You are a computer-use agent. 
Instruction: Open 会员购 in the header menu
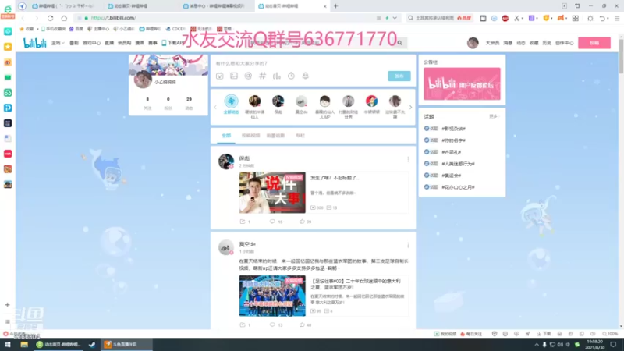pos(125,43)
